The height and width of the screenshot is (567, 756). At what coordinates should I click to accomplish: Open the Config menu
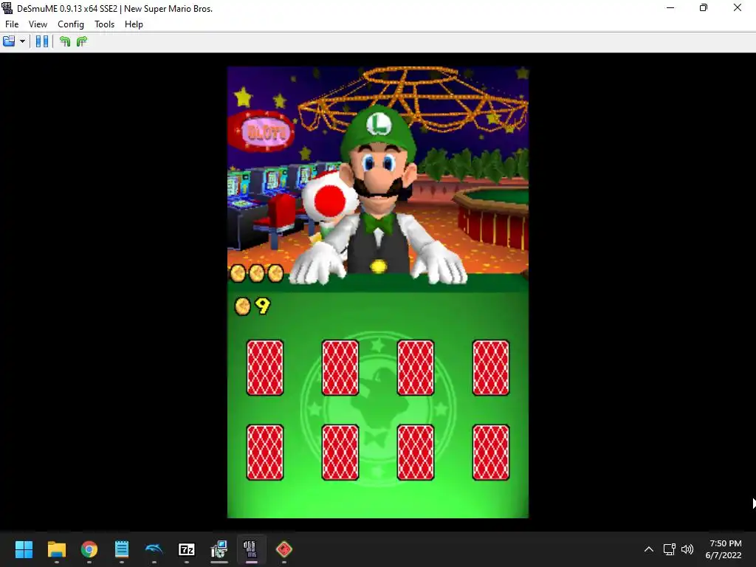click(70, 24)
